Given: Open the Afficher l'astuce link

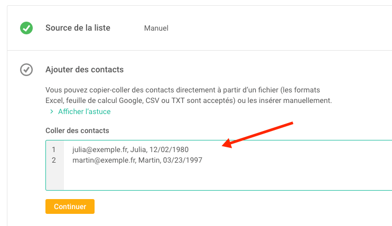Looking at the screenshot, I should tap(84, 111).
